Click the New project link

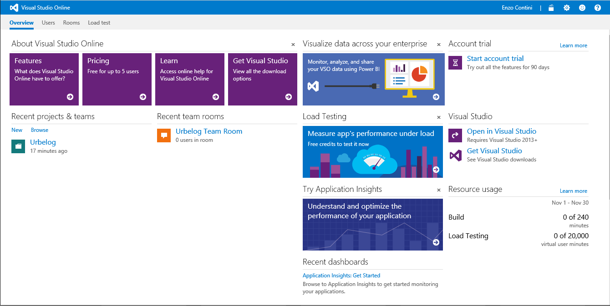coord(17,130)
